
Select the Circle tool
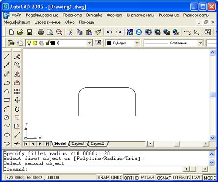(x=7, y=117)
